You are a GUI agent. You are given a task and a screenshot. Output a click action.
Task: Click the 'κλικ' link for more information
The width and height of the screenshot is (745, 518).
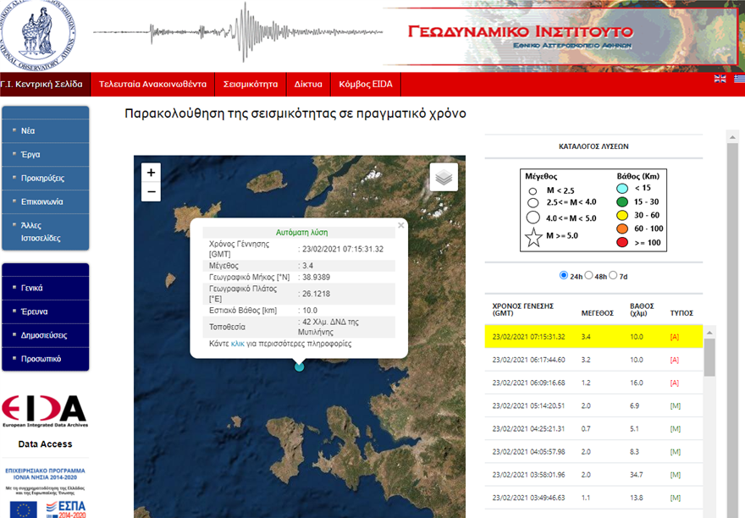(237, 344)
